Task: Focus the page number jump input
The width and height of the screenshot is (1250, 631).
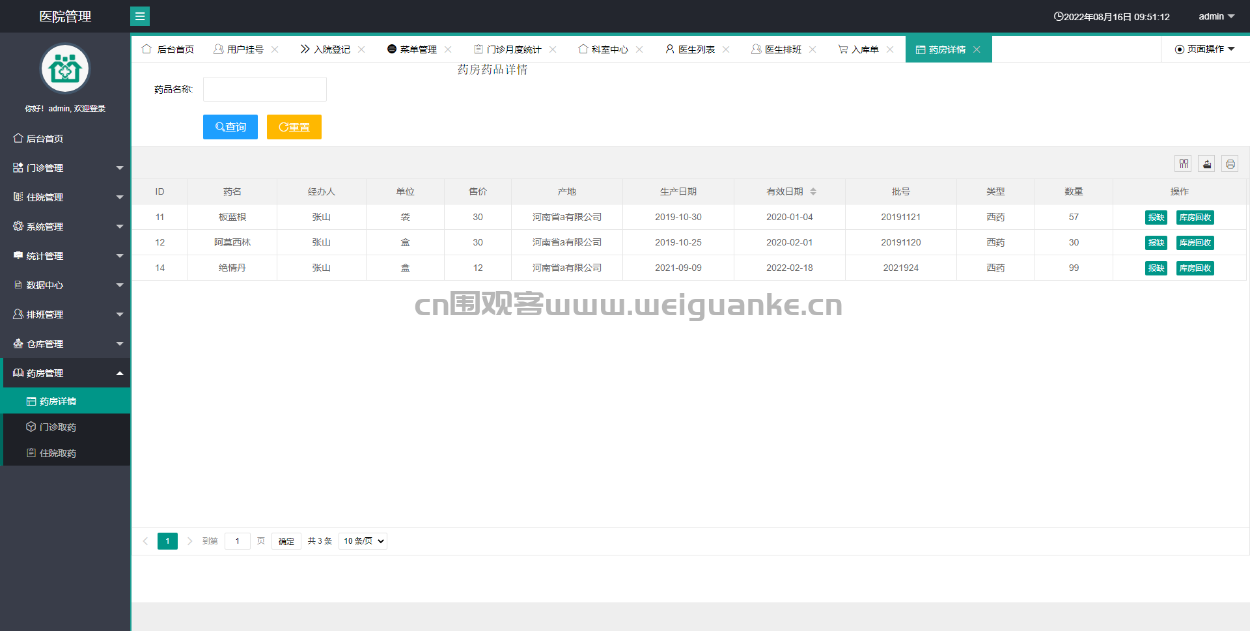Action: point(238,541)
